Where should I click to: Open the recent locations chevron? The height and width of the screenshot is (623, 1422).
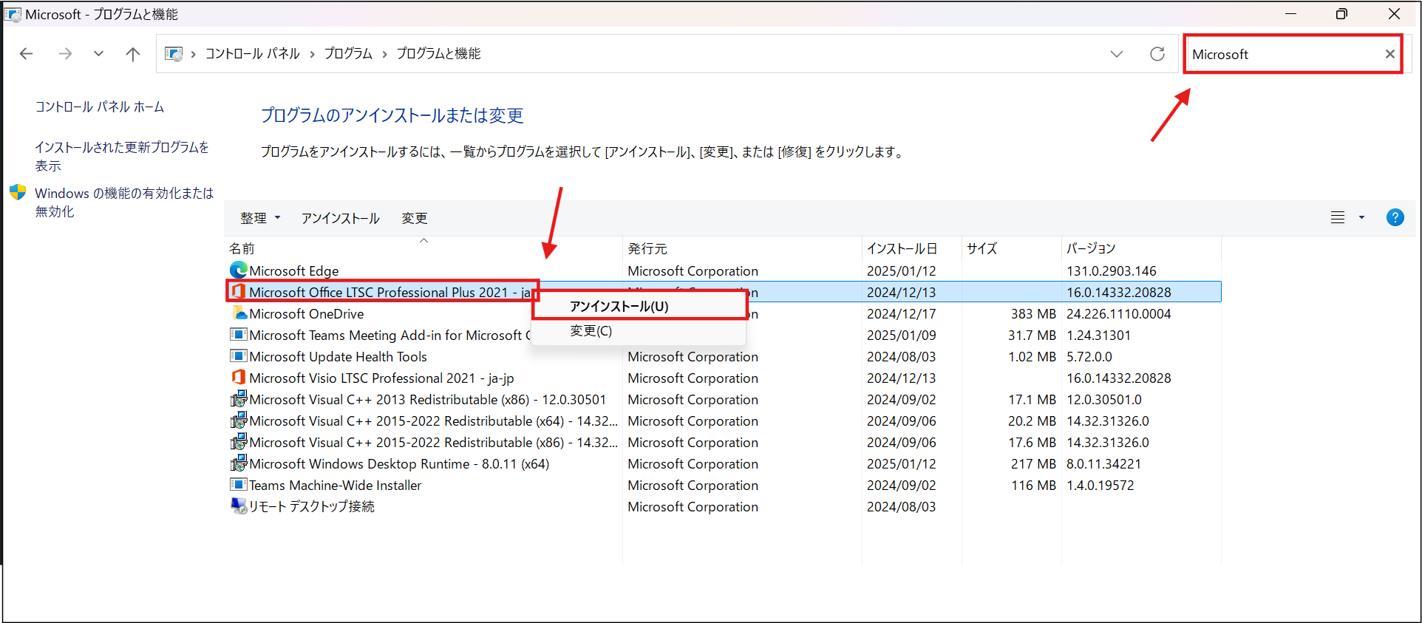[x=98, y=54]
